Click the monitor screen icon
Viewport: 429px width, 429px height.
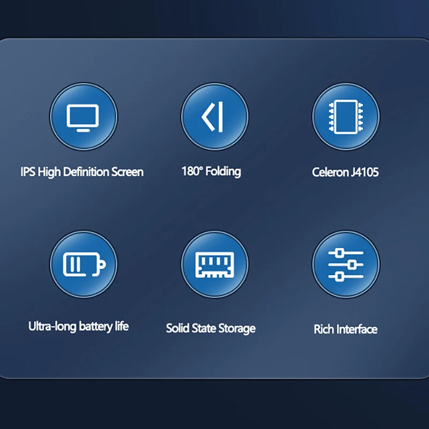84,116
